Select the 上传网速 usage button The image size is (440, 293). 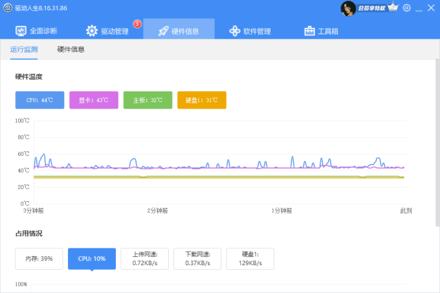click(144, 259)
